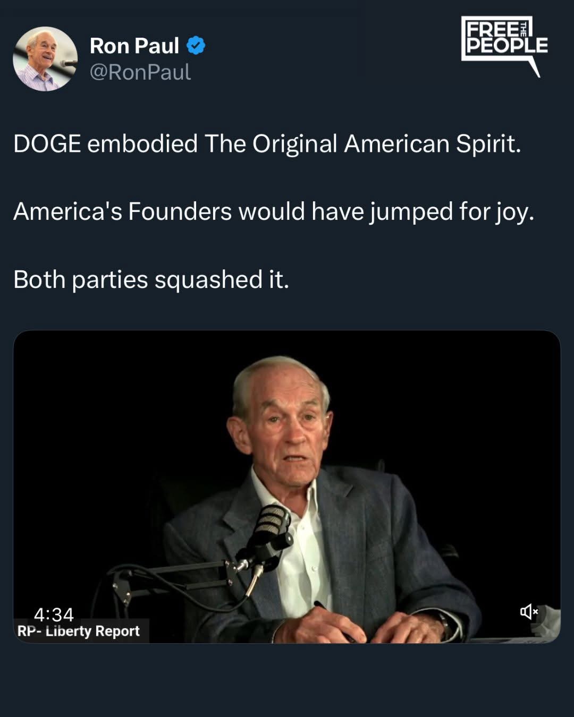The height and width of the screenshot is (717, 574).
Task: Click the word PEOPLE in the logo
Action: coord(507,46)
